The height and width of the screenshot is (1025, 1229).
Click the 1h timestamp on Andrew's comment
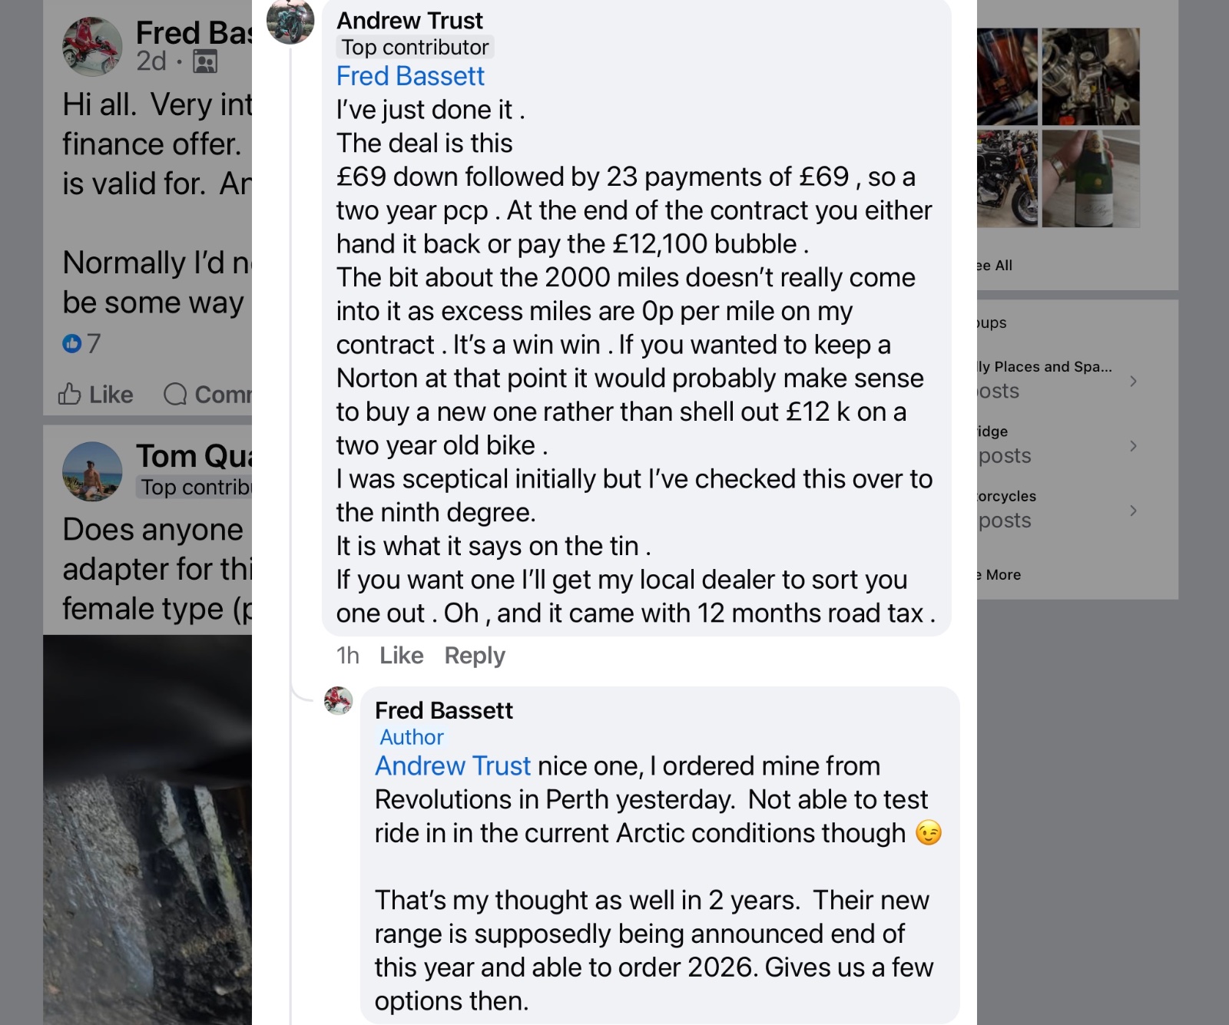(x=347, y=656)
